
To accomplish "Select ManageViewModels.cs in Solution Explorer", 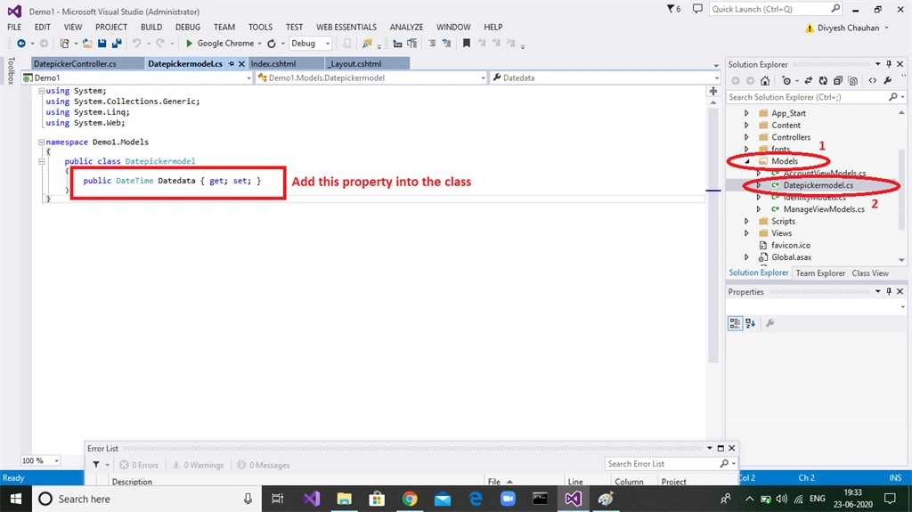I will [x=824, y=209].
